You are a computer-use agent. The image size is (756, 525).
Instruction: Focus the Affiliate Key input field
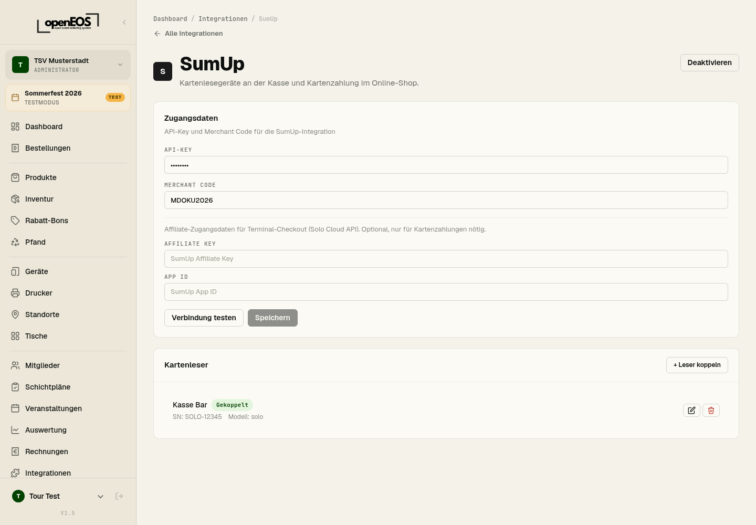tap(446, 259)
